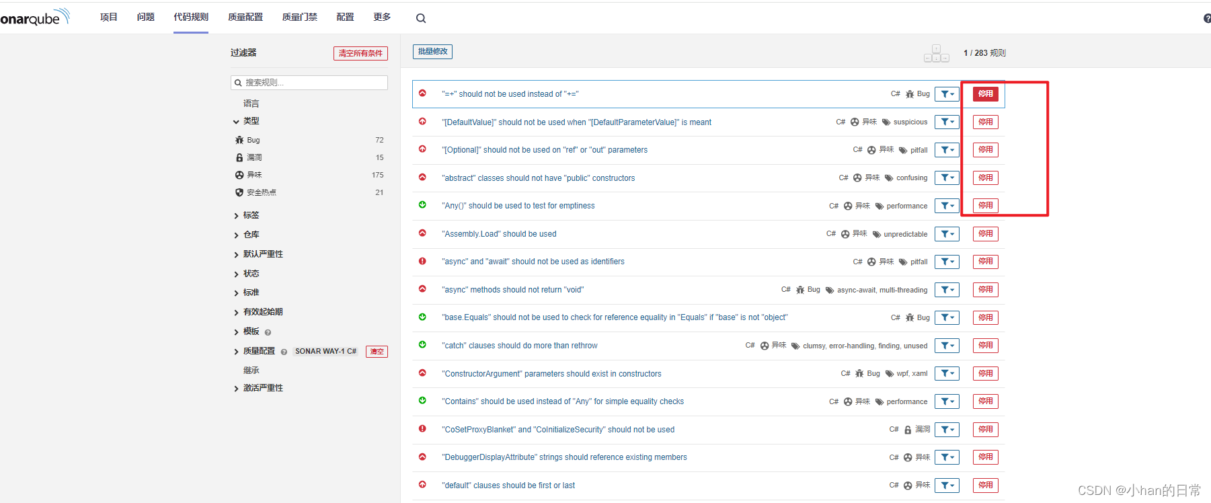Click vulnerability lock icon in CoSetProxyBlanket row
The height and width of the screenshot is (503, 1211).
(908, 430)
